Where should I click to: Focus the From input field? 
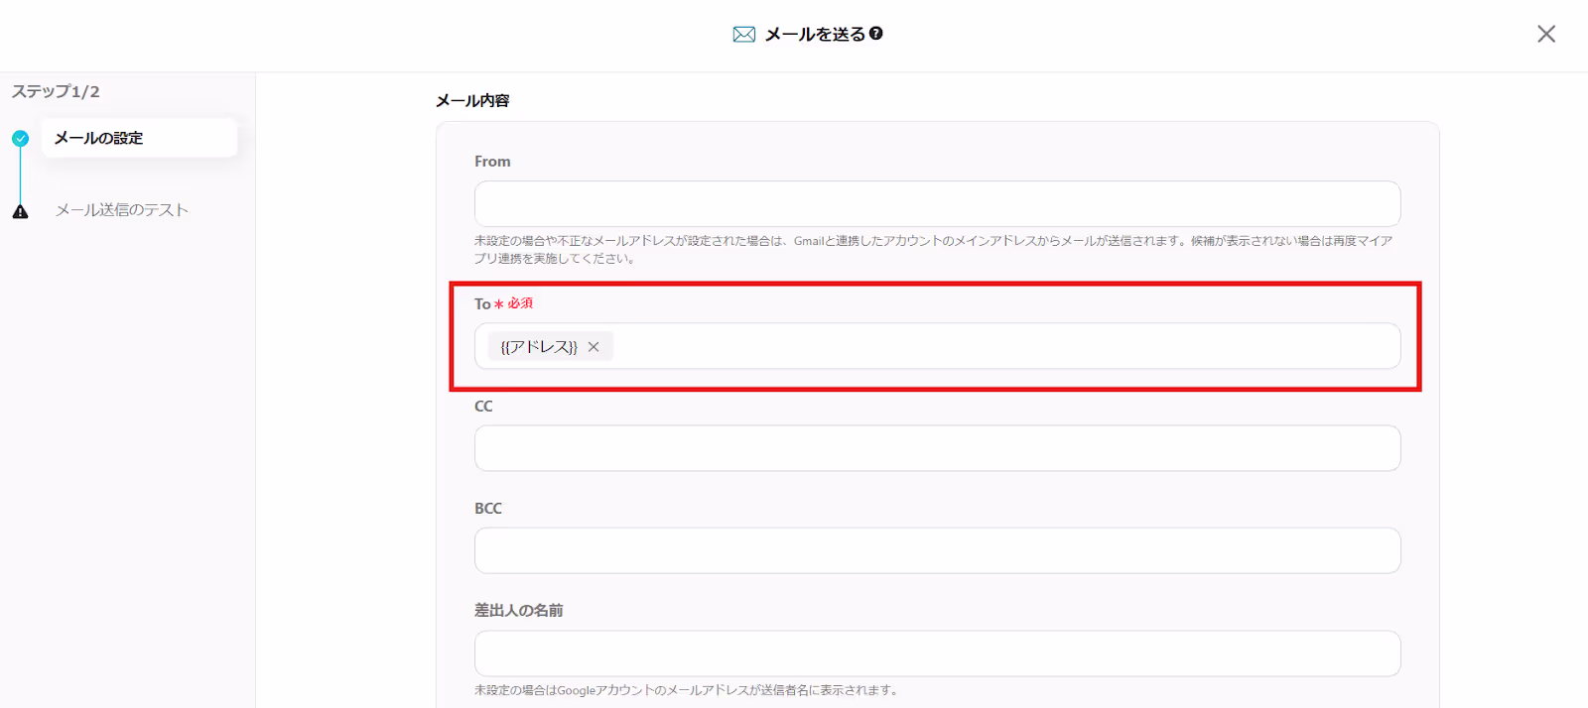pyautogui.click(x=937, y=203)
